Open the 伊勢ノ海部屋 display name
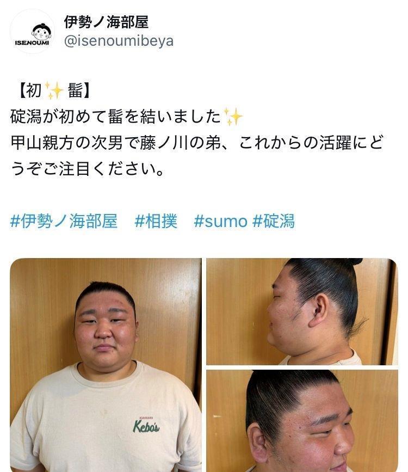Viewport: 408px width, 472px height. pyautogui.click(x=106, y=22)
